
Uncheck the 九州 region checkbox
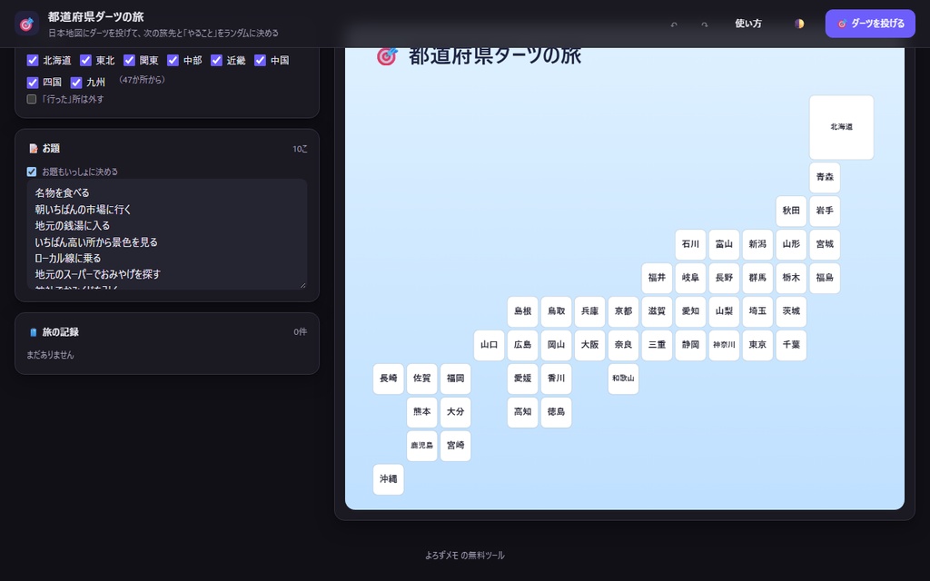click(x=76, y=83)
